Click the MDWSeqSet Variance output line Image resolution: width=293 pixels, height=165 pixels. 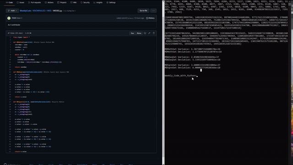pyautogui.click(x=192, y=57)
